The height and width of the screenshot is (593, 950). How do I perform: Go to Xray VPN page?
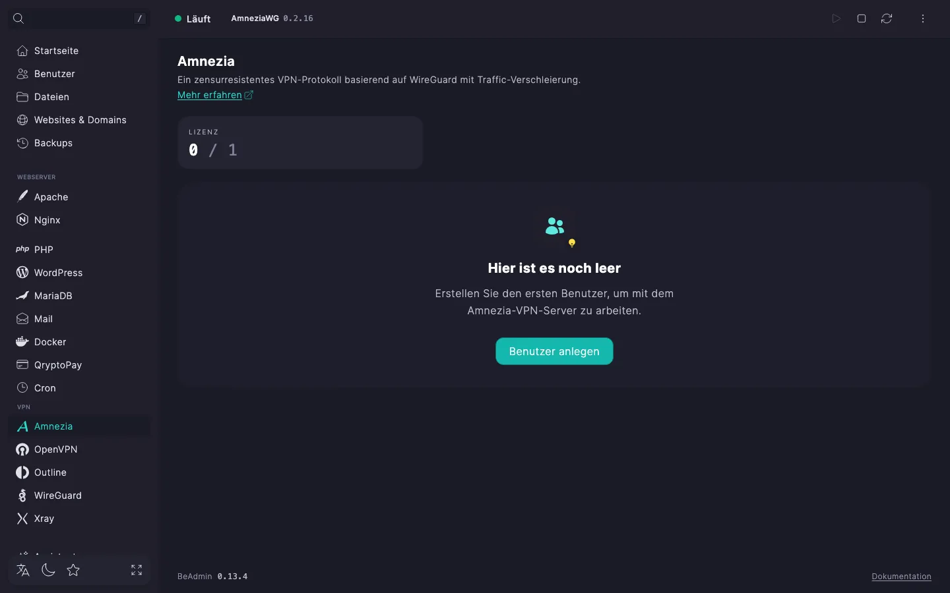pos(79,519)
